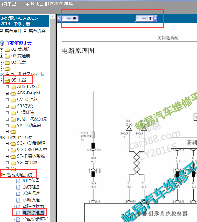The image size is (197, 222).
Task: Open the 诊断流程 document
Action: [x=31, y=200]
